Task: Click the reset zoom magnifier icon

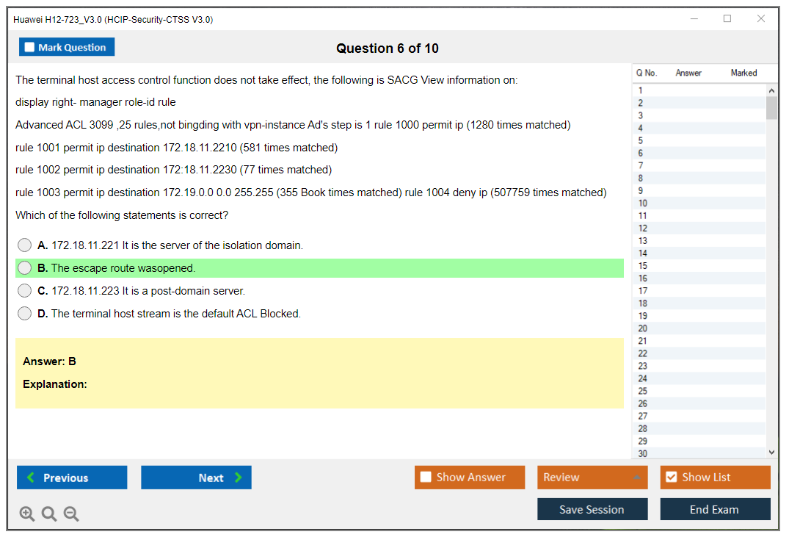Action: point(49,514)
